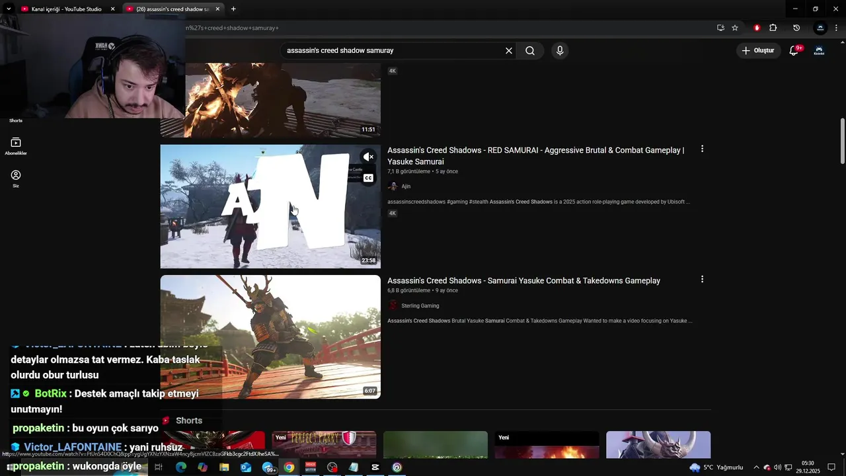Viewport: 846px width, 476px height.
Task: Visit the Sterling Gaming channel
Action: coord(420,305)
